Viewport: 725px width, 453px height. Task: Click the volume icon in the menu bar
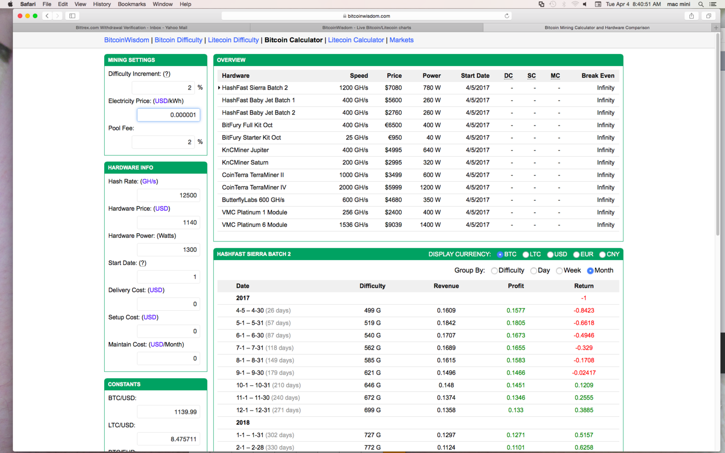[585, 4]
